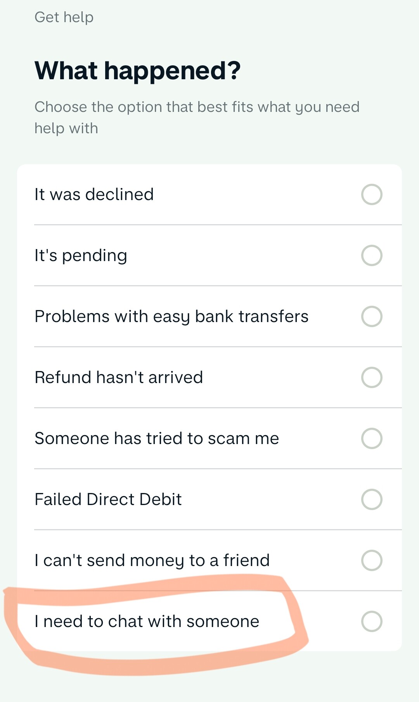Tap the 'It's pending' option label

click(x=81, y=256)
